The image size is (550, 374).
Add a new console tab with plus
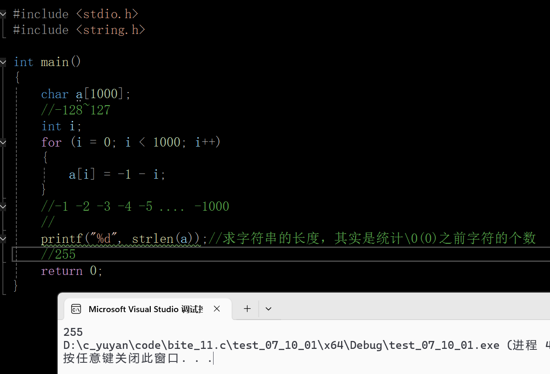pyautogui.click(x=247, y=309)
